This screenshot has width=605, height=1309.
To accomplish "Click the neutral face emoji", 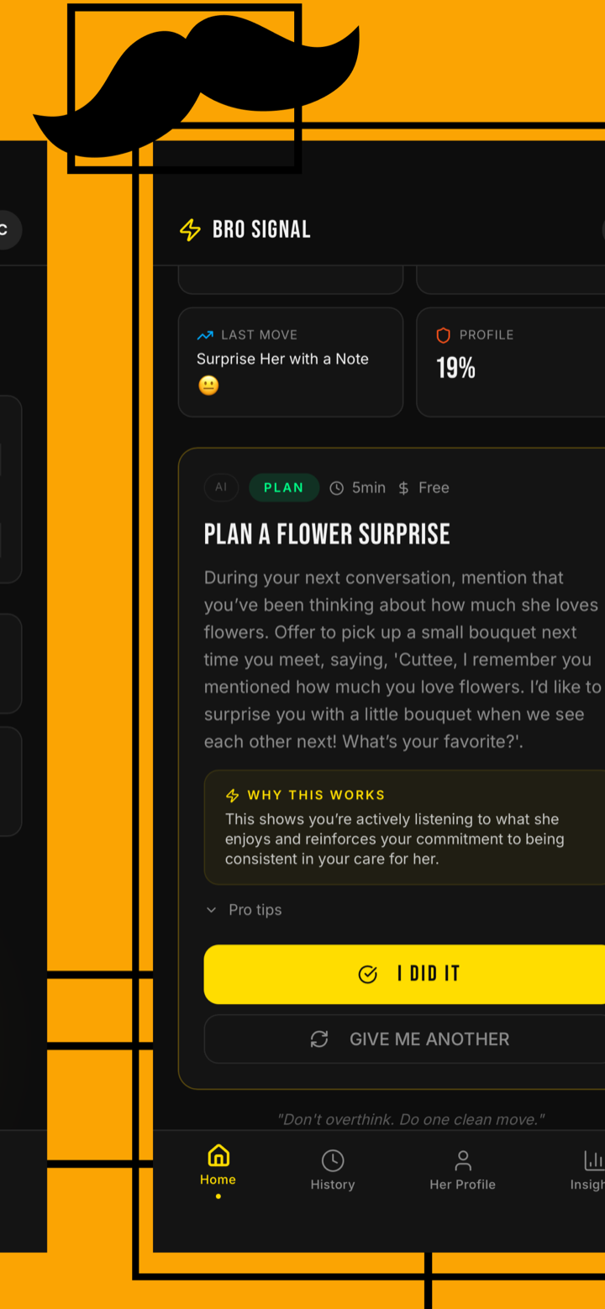I will [x=208, y=386].
